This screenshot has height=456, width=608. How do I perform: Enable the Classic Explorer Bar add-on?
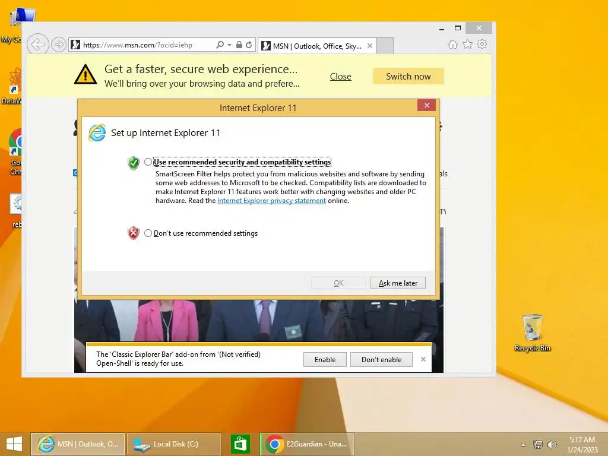coord(325,359)
